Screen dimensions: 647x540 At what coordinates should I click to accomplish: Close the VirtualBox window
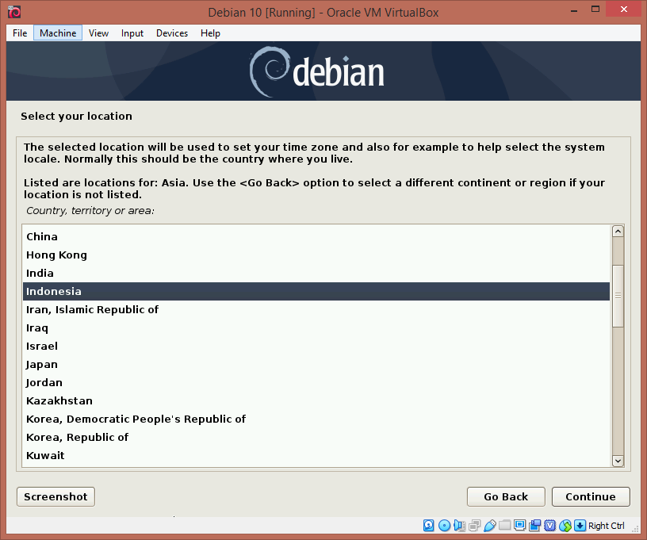[x=624, y=9]
